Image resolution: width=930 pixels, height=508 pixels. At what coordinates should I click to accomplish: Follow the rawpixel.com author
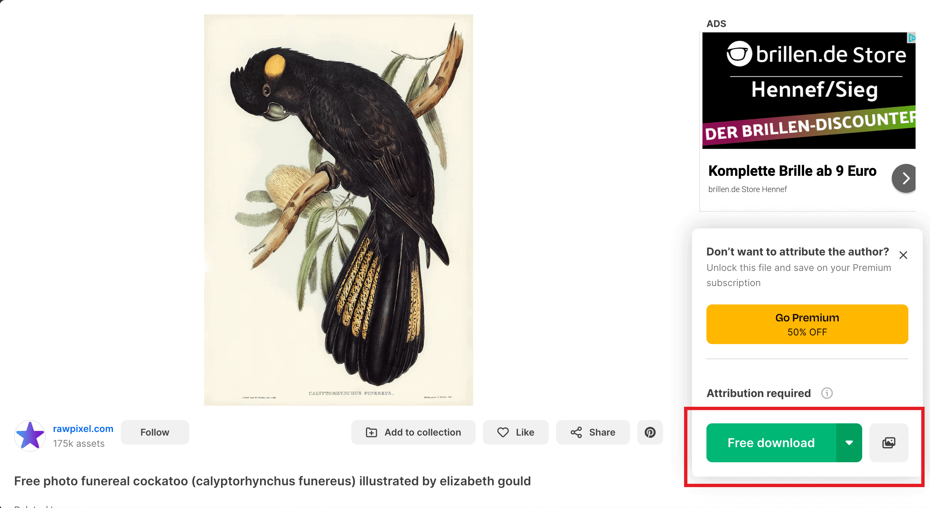155,432
